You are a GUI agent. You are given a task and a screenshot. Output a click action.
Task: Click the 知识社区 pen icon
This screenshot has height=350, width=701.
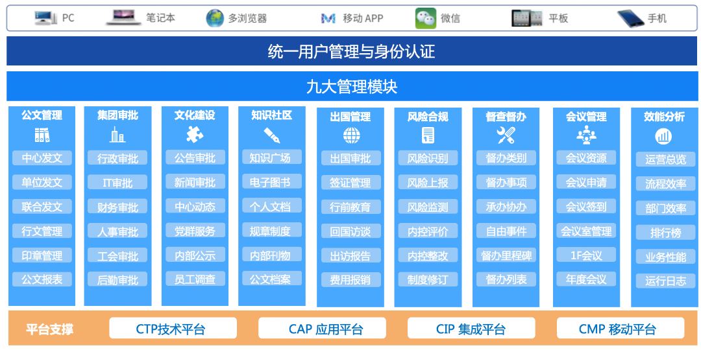coord(271,135)
